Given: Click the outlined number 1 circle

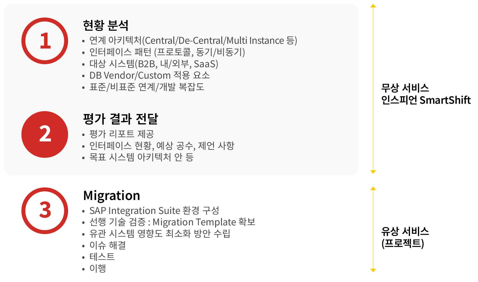Looking at the screenshot, I should [x=45, y=41].
